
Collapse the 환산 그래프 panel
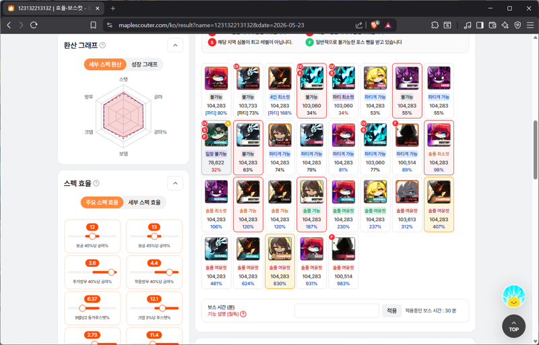(x=175, y=45)
